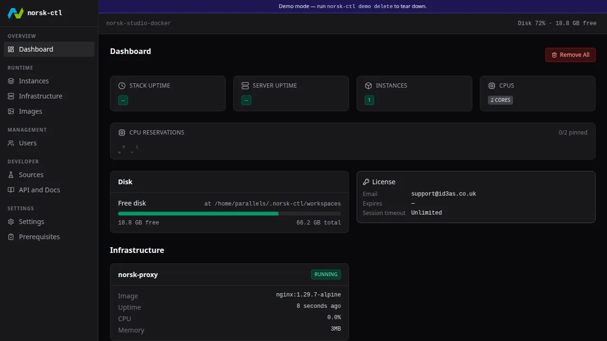This screenshot has height=341, width=607.
Task: Click the chip icon on CPUs card
Action: [x=492, y=86]
